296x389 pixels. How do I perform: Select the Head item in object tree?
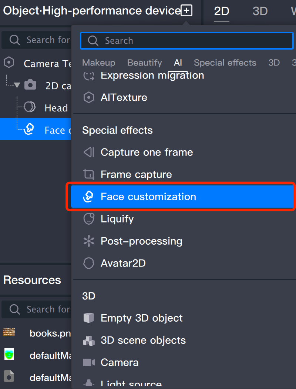coord(56,108)
